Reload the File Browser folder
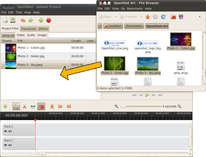This screenshot has height=157, width=206. (x=163, y=17)
